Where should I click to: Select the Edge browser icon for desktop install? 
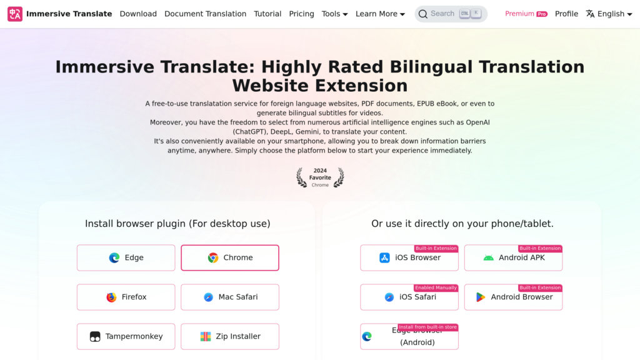pos(114,257)
